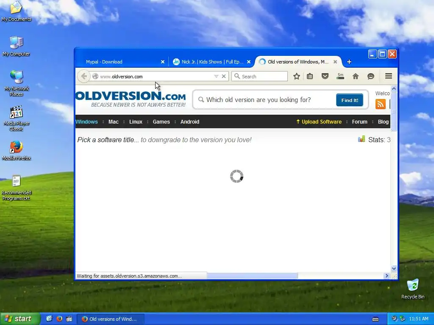Open the Blog link

click(x=383, y=121)
